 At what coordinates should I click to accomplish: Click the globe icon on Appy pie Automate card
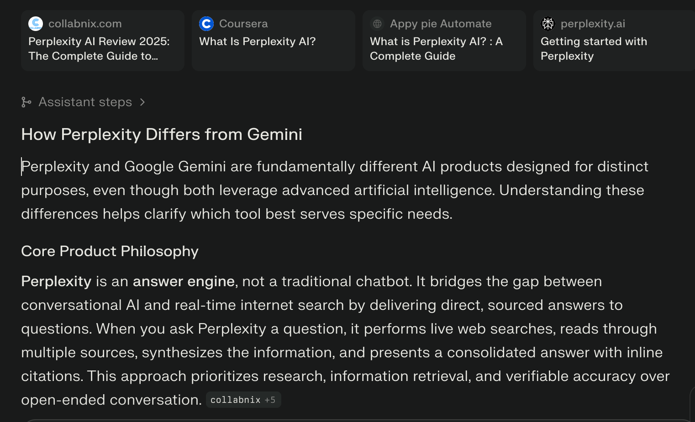coord(377,24)
